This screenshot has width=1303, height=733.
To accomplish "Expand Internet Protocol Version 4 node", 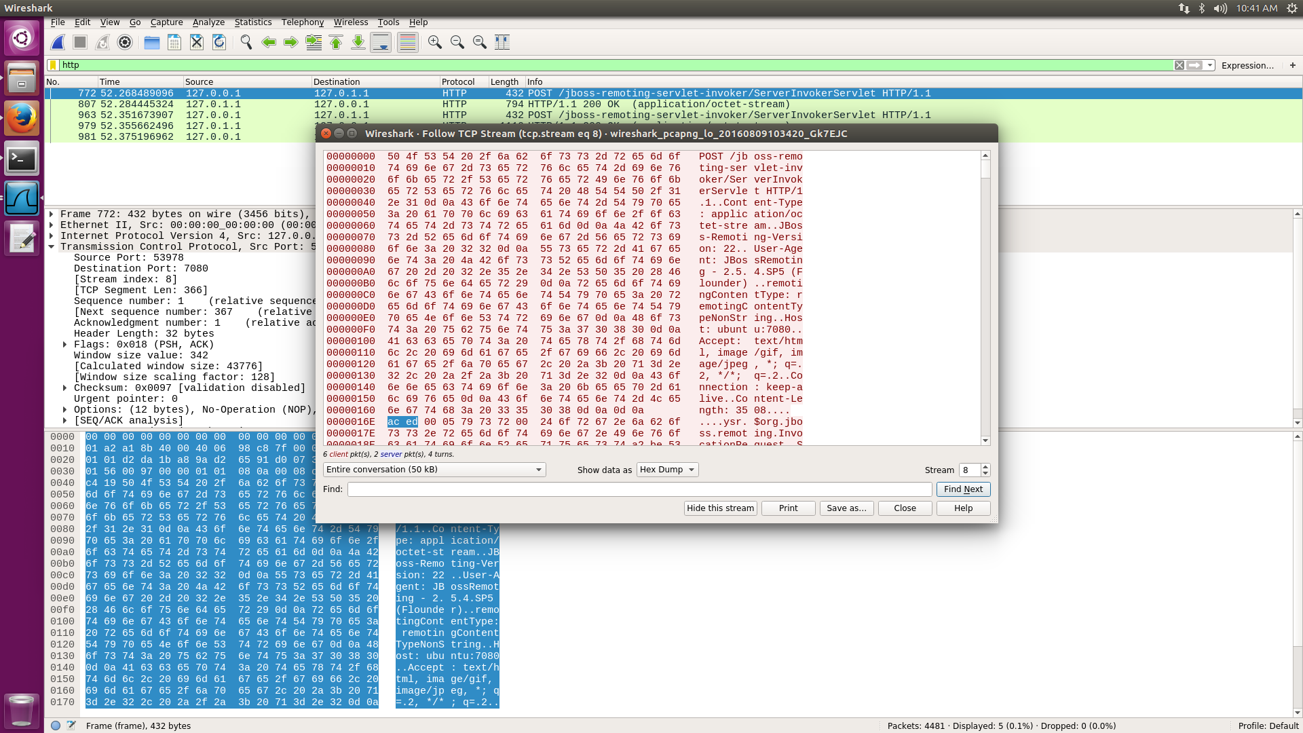I will 52,236.
